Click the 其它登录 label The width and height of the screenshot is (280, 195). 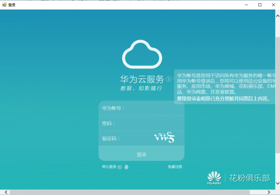[109, 167]
